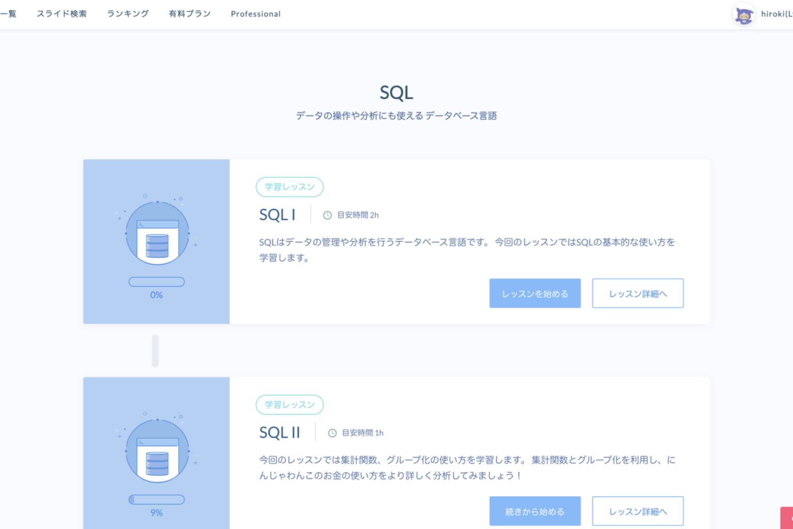Select 有料プラン in the navigation bar
Screen dimensions: 793x529
[x=189, y=14]
